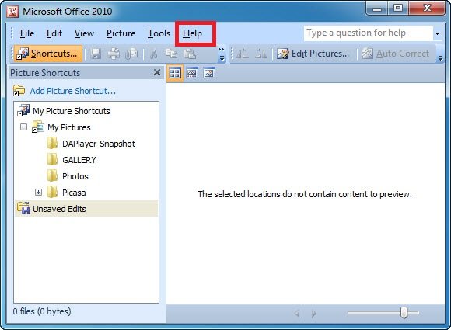Screen dimensions: 451x330
Task: Open the Help menu
Action: click(x=192, y=33)
